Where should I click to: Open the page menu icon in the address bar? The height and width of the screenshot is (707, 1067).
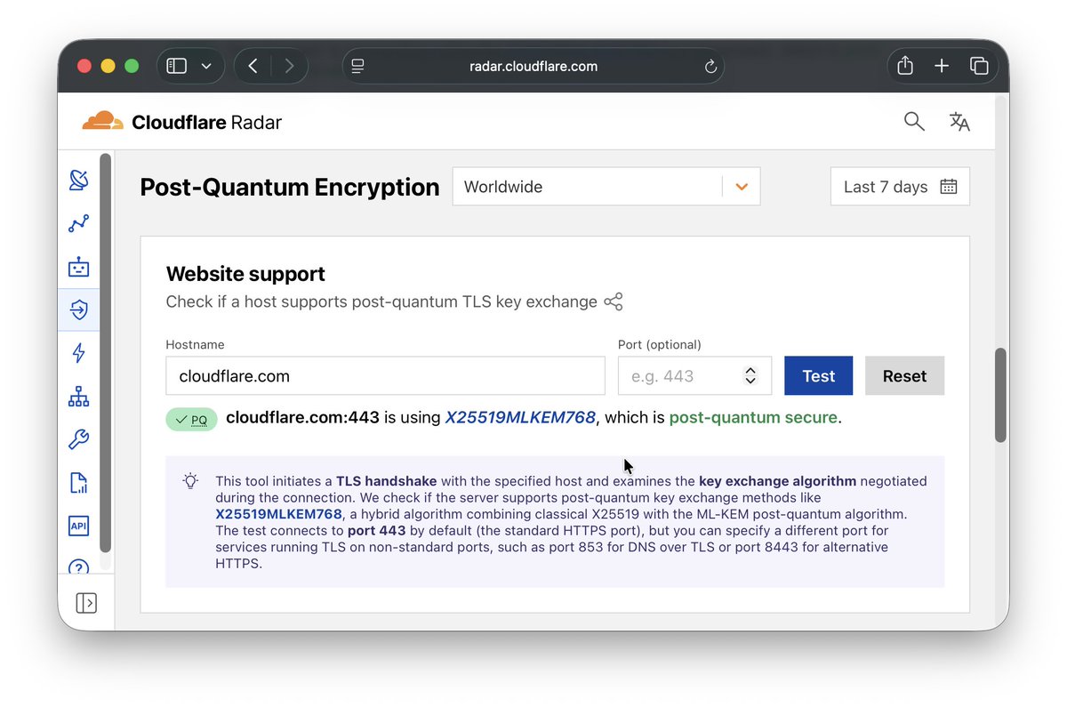tap(358, 66)
